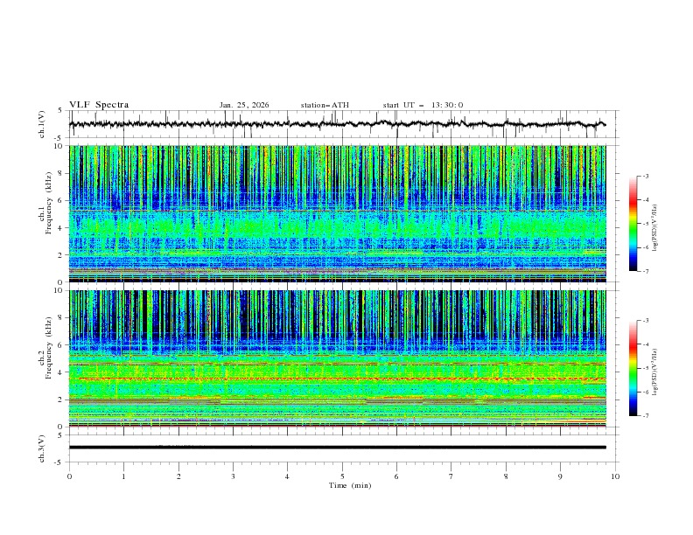Click the "station=ATH" header label
Viewport: 693px width, 535px height.
[325, 105]
